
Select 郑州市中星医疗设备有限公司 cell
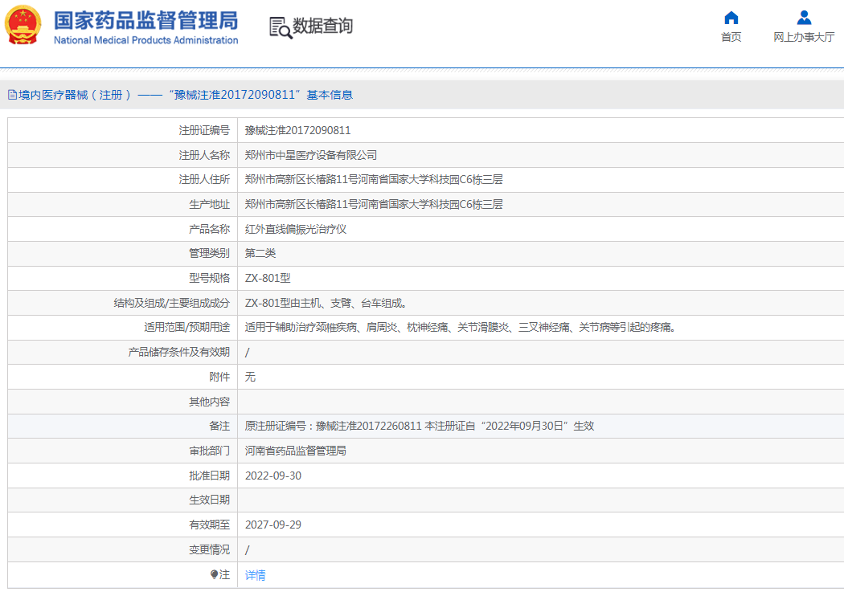(x=310, y=155)
